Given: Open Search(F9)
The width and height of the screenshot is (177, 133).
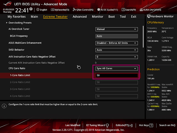Looking at the screenshot, I should tap(129, 10).
